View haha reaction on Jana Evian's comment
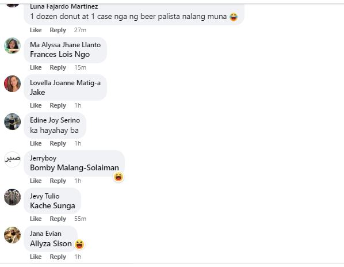This screenshot has height=267, width=344. tap(79, 244)
